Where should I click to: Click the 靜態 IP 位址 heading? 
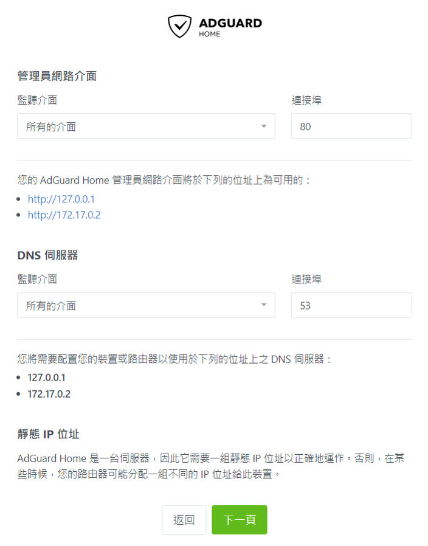[x=49, y=434]
